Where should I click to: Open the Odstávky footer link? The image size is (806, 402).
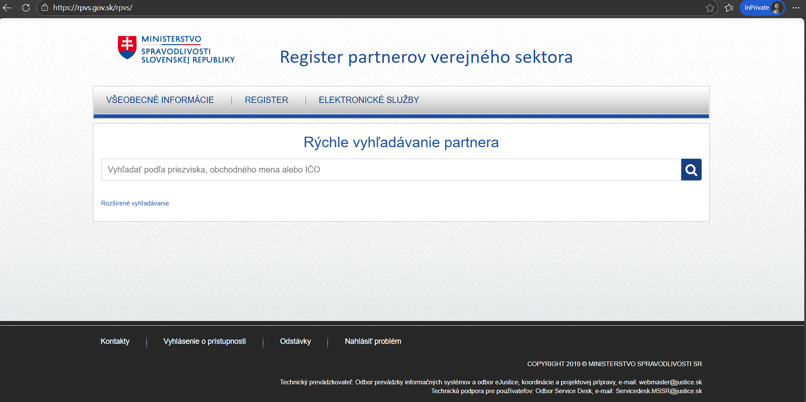295,341
